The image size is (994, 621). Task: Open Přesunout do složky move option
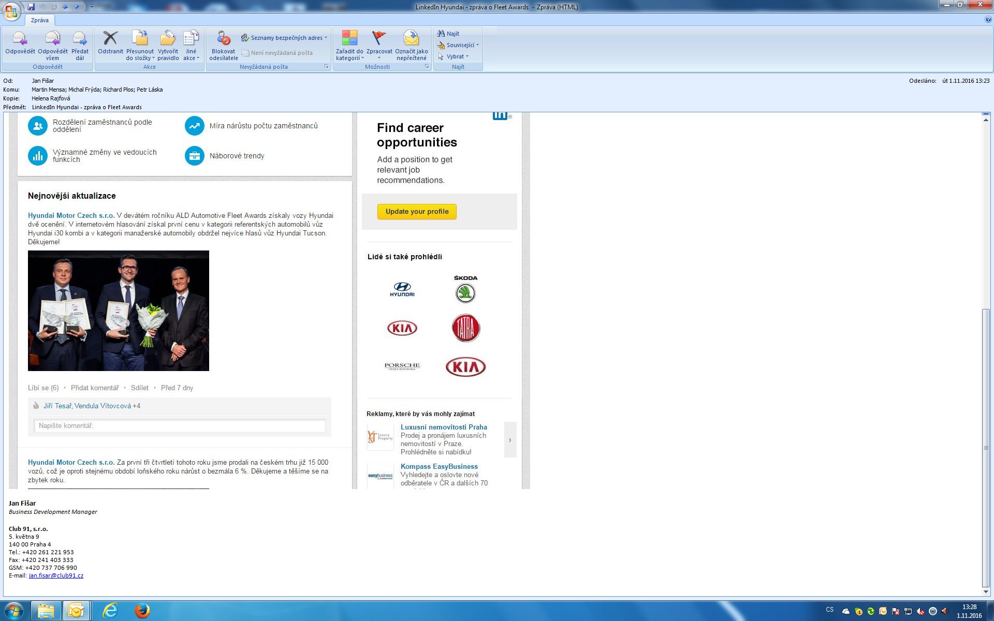[x=140, y=45]
